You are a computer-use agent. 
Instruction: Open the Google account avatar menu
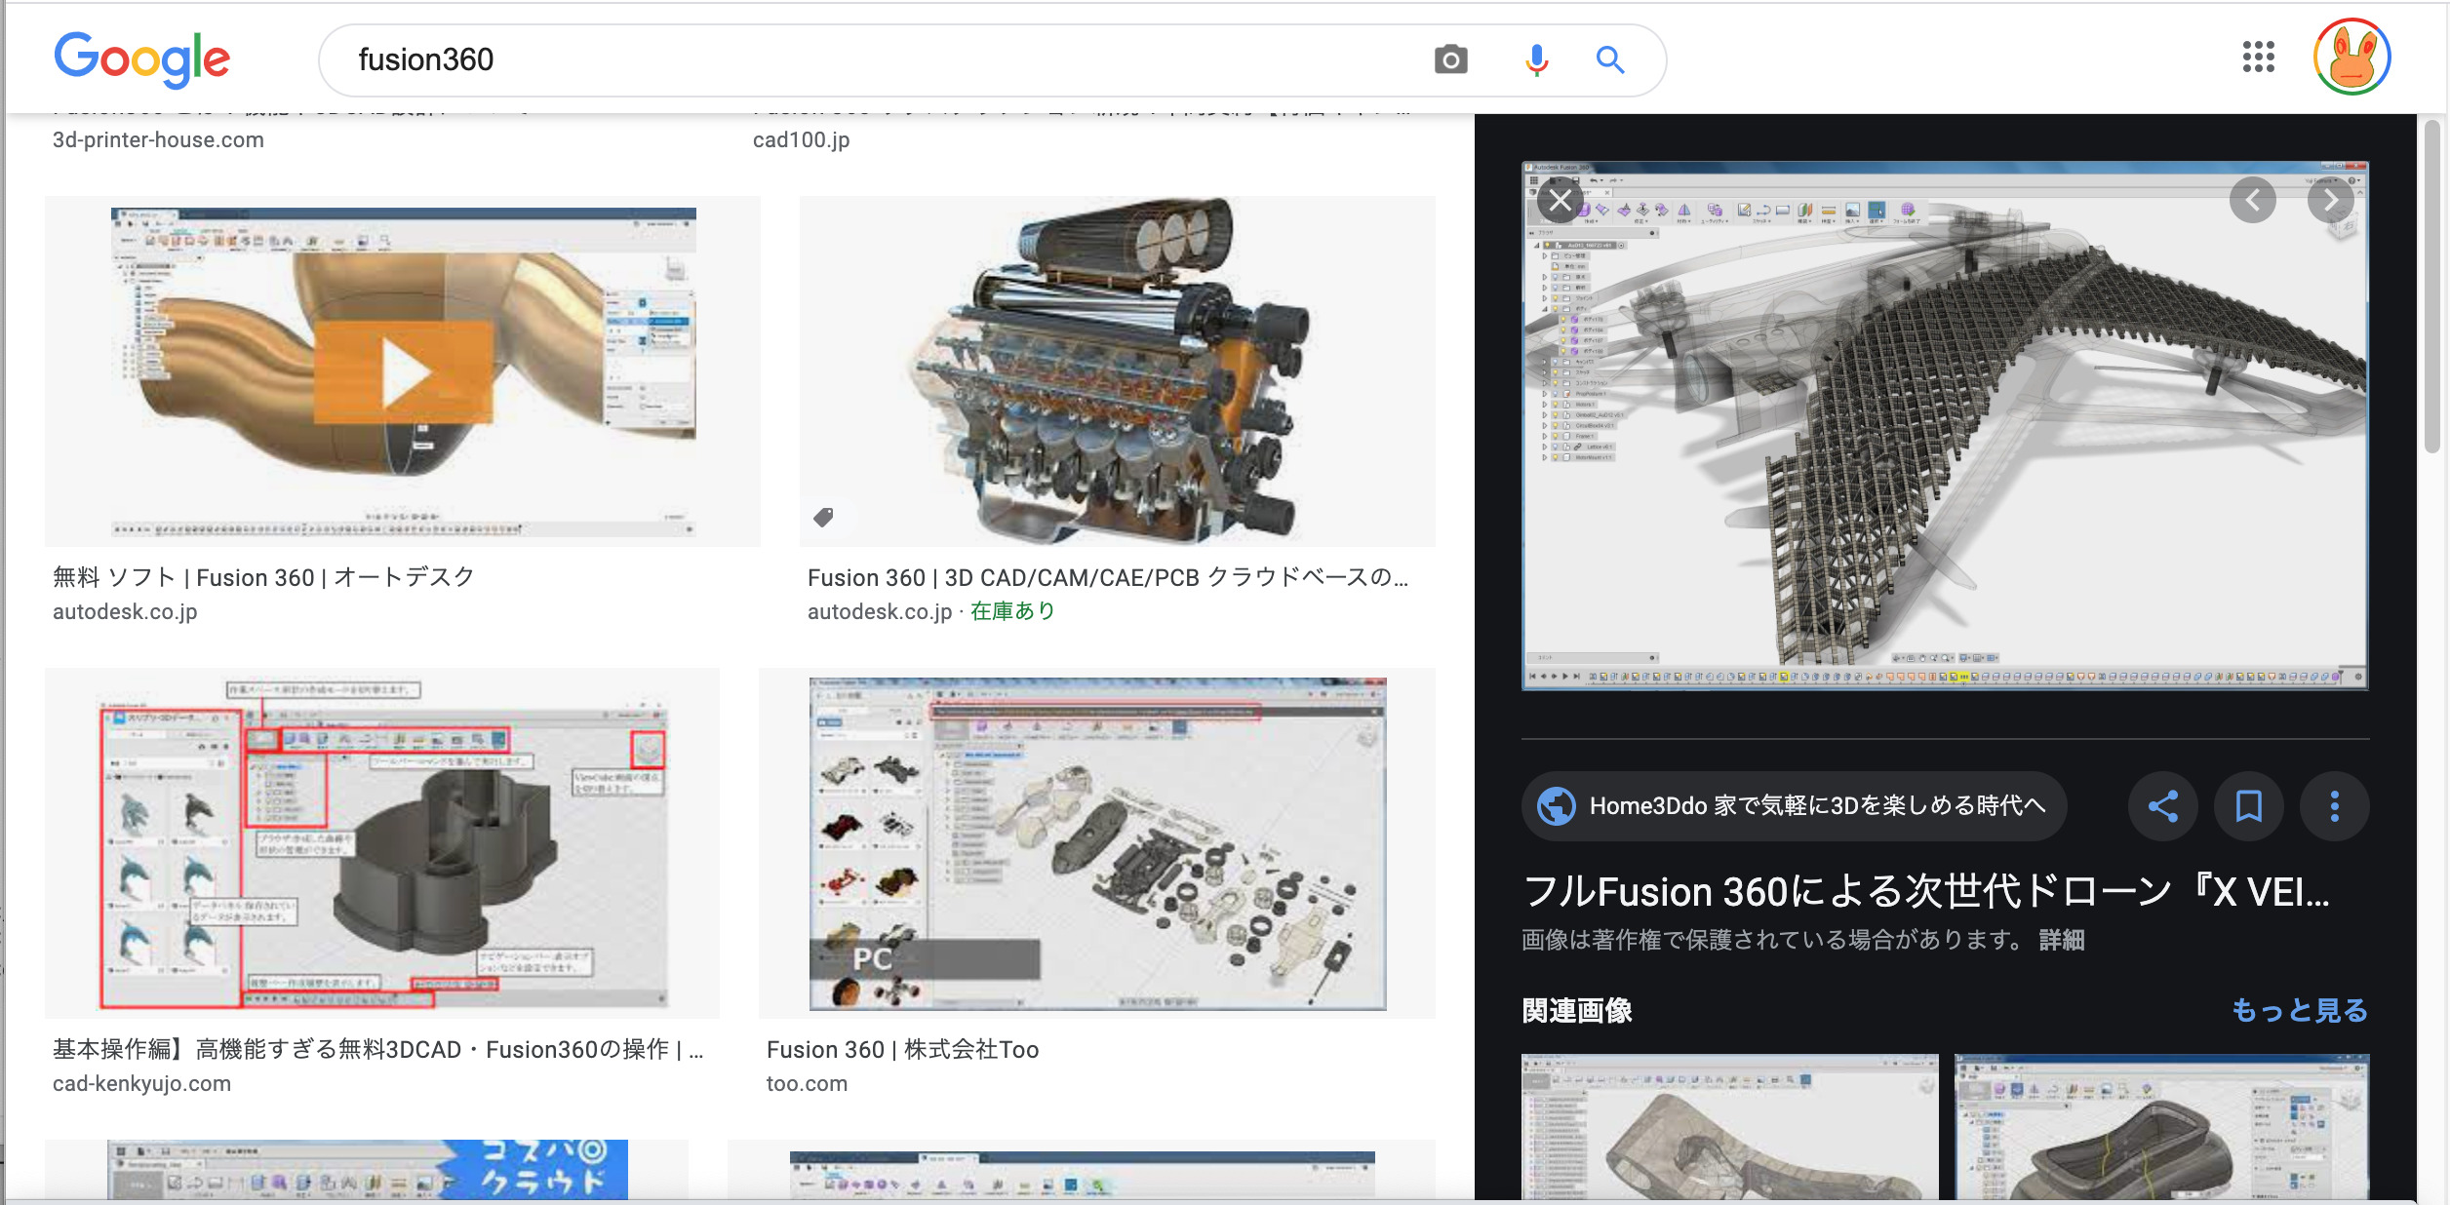[x=2351, y=57]
